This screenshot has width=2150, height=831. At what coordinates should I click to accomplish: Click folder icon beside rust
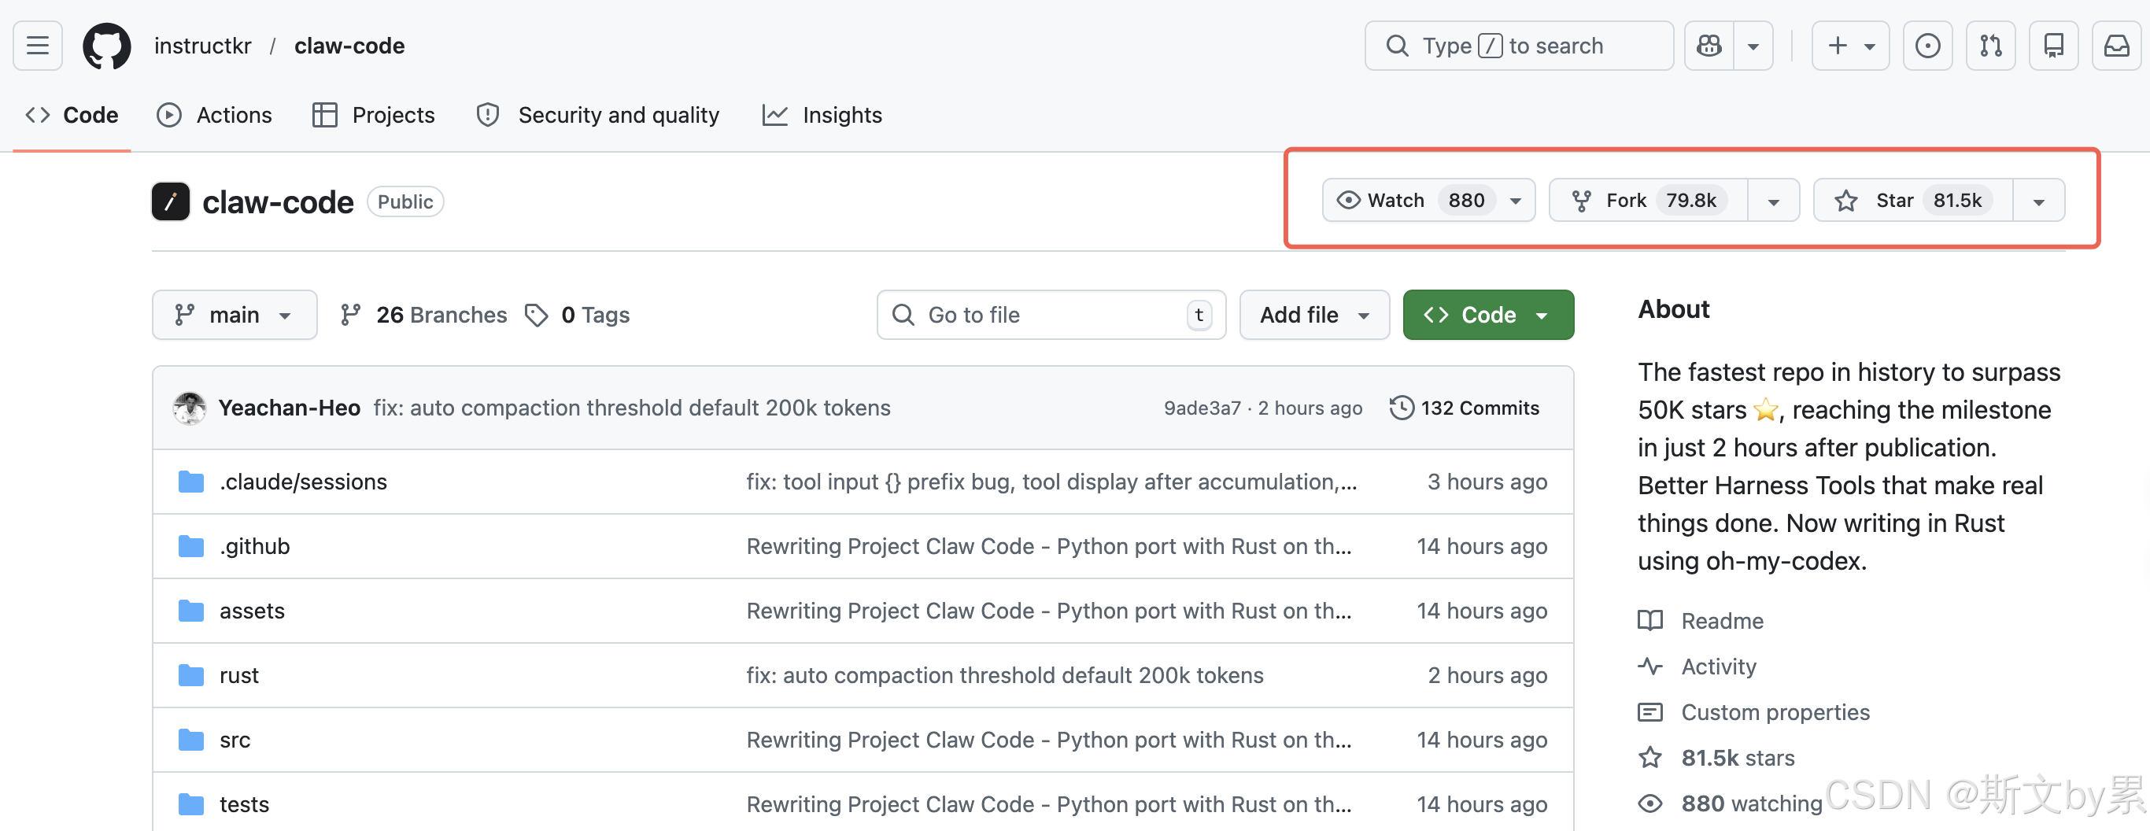pos(191,675)
